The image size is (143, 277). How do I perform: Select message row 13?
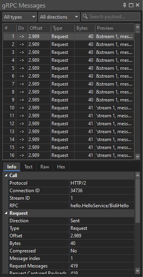(69, 132)
